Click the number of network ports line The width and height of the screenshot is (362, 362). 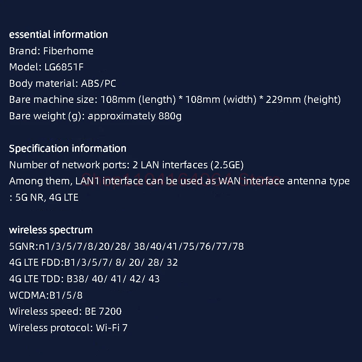click(126, 165)
